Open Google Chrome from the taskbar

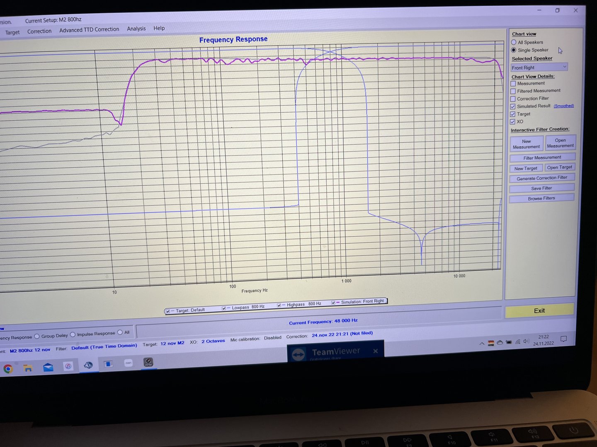tap(8, 369)
